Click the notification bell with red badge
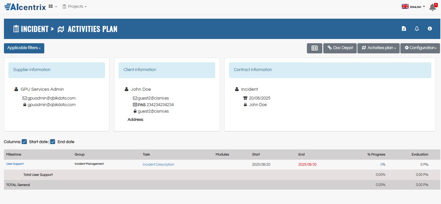The image size is (441, 204). (433, 7)
